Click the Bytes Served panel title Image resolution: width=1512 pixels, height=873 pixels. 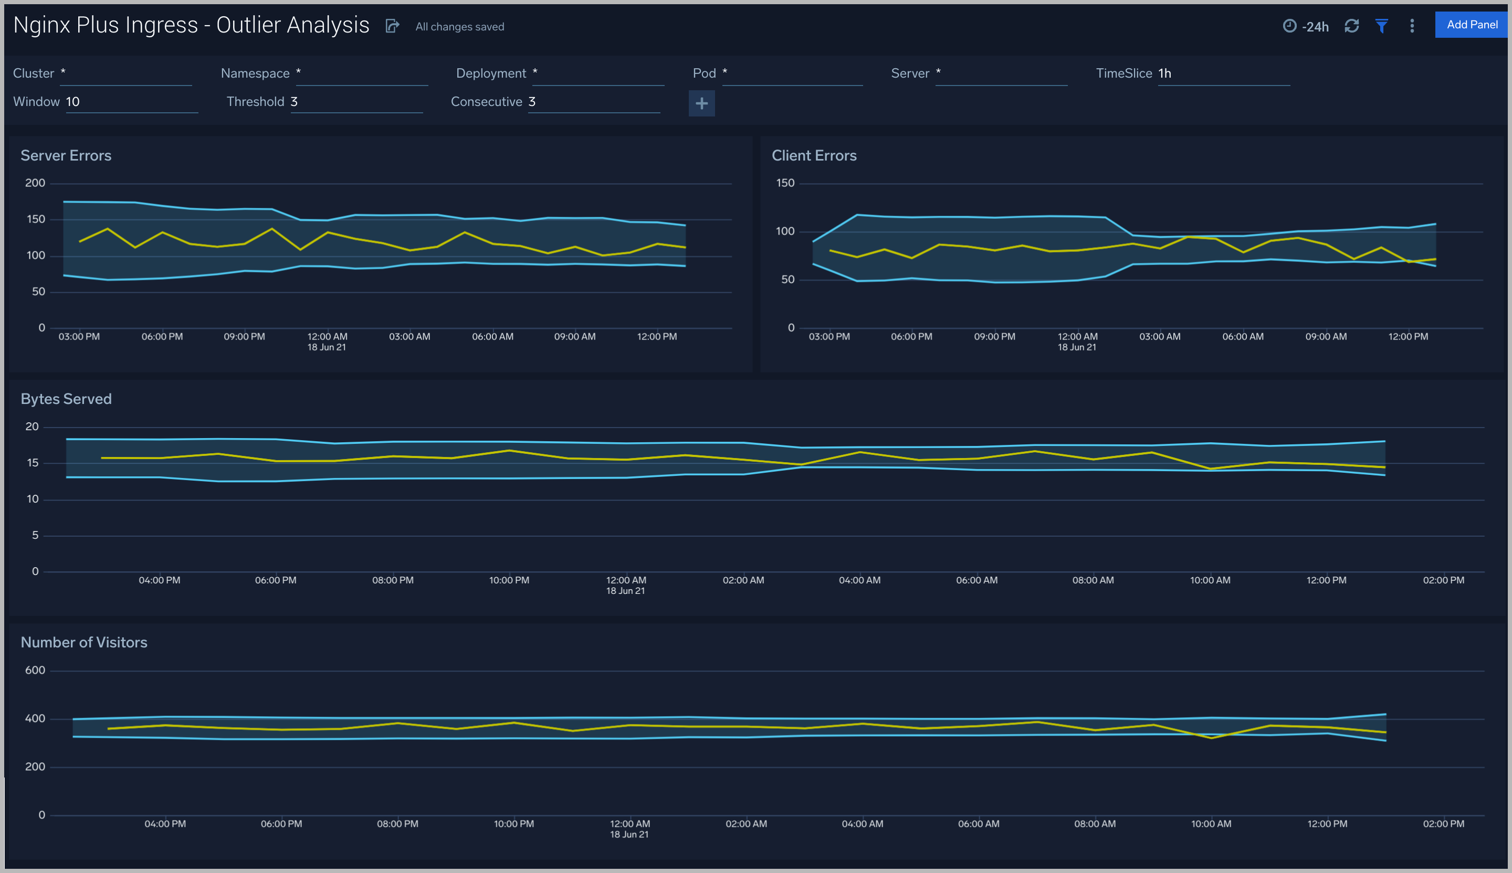(66, 398)
